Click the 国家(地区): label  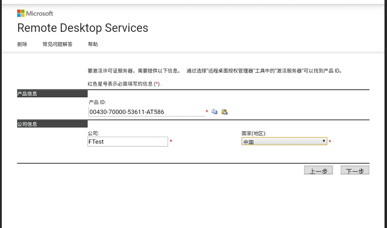pos(254,134)
